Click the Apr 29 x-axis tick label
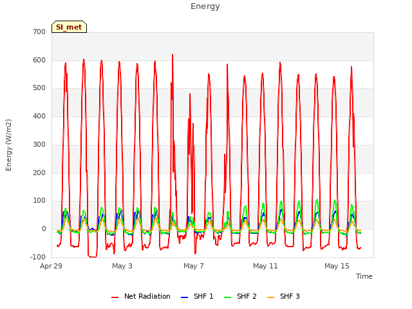The width and height of the screenshot is (412, 309). (x=51, y=266)
